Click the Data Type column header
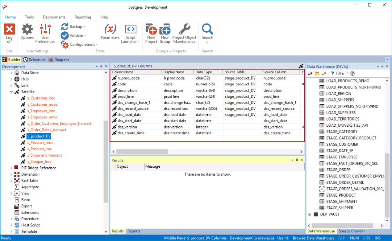 (204, 72)
